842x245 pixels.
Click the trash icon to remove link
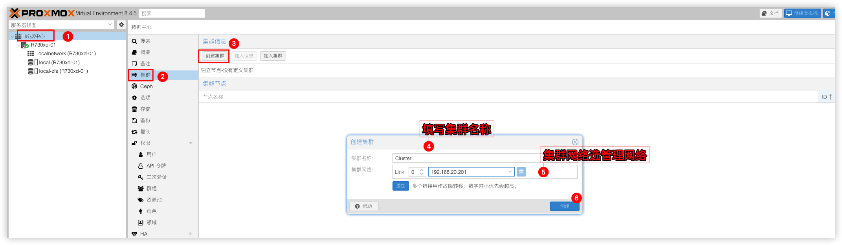(521, 172)
